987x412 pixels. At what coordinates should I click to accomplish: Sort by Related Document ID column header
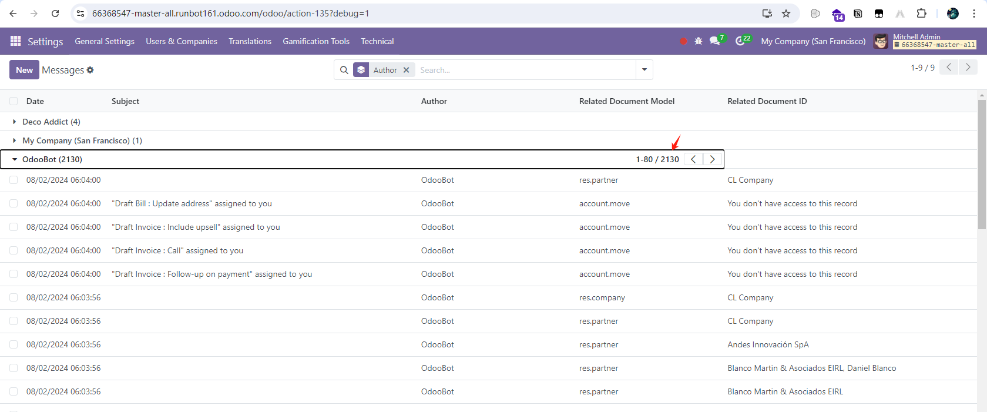click(x=767, y=101)
